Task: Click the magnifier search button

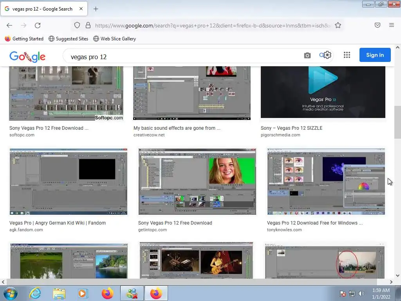Action: pyautogui.click(x=322, y=55)
